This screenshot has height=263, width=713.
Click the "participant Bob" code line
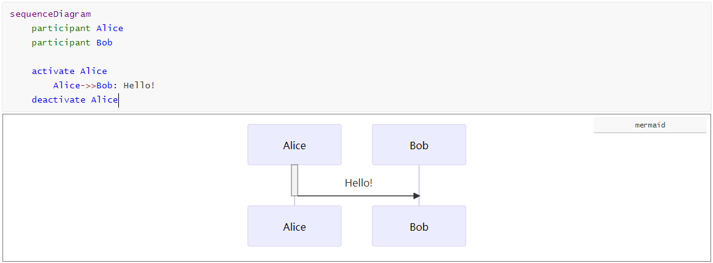tap(72, 42)
